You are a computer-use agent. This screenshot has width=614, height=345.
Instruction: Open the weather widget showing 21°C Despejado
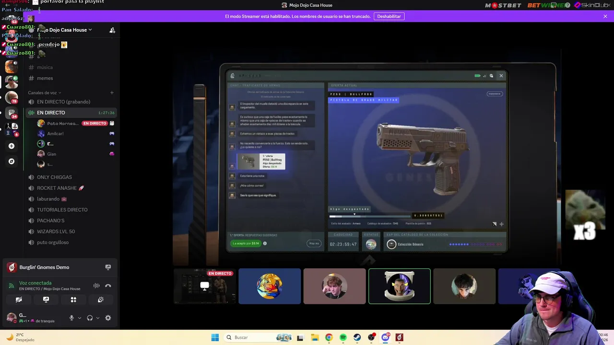(x=20, y=337)
